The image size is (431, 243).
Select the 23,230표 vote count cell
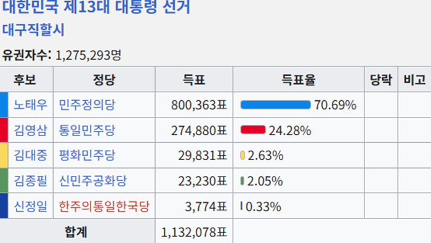click(194, 181)
